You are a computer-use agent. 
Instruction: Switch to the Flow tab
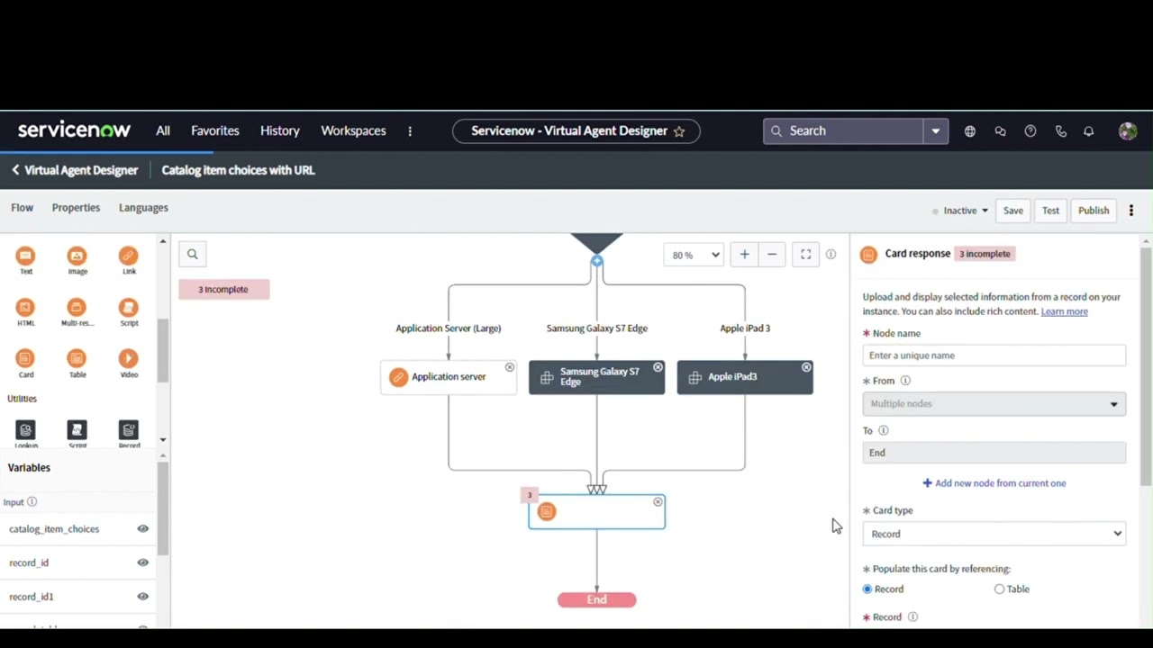click(x=22, y=208)
